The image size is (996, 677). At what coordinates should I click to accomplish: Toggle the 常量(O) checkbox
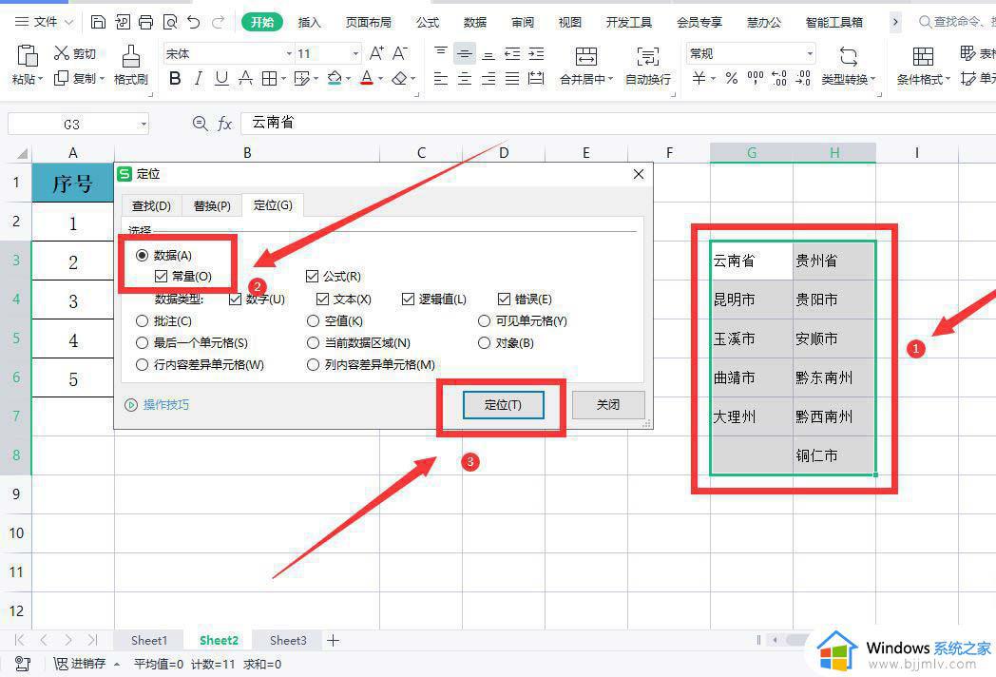click(161, 276)
